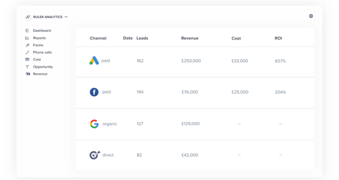339x180 pixels.
Task: Click the Facebook paid channel icon
Action: 94,92
